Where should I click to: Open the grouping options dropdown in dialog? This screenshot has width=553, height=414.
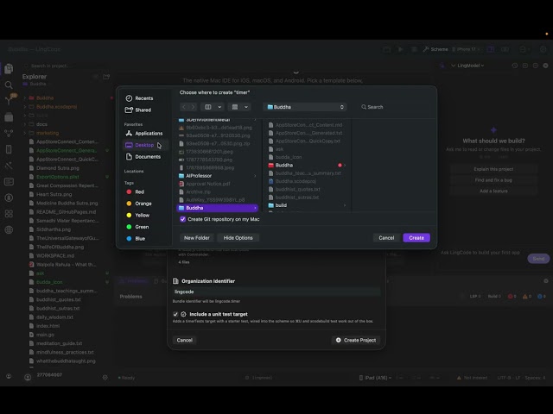pos(239,107)
